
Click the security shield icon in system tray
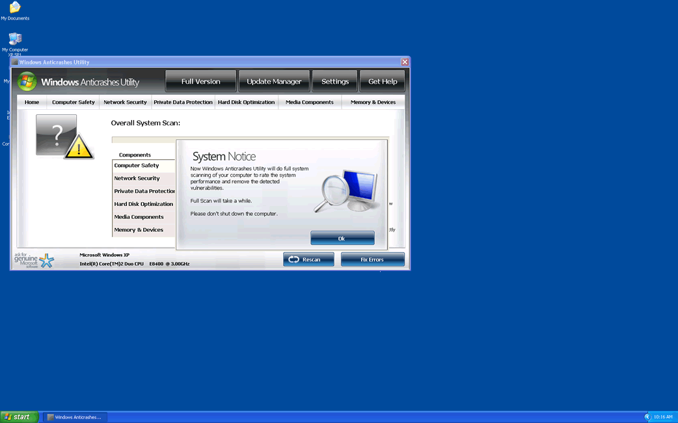click(x=647, y=417)
